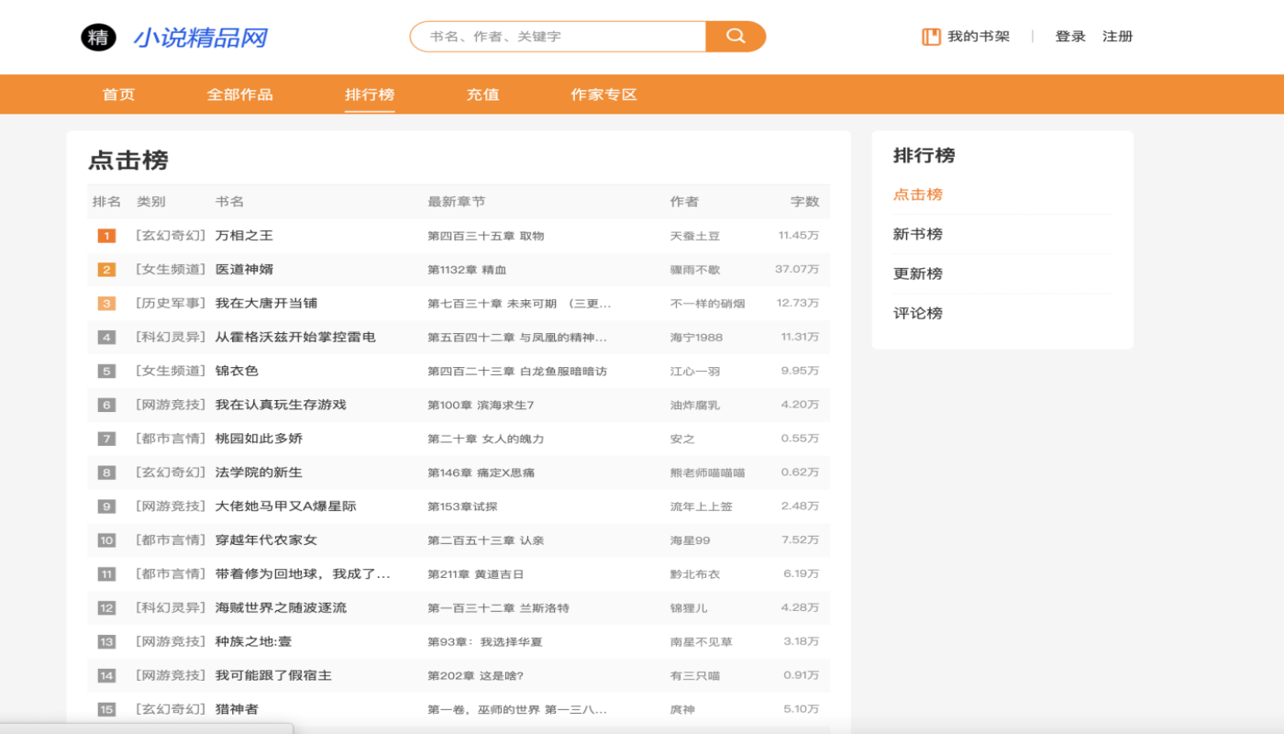Click the rank 10 badge icon
This screenshot has height=734, width=1284.
(x=106, y=540)
